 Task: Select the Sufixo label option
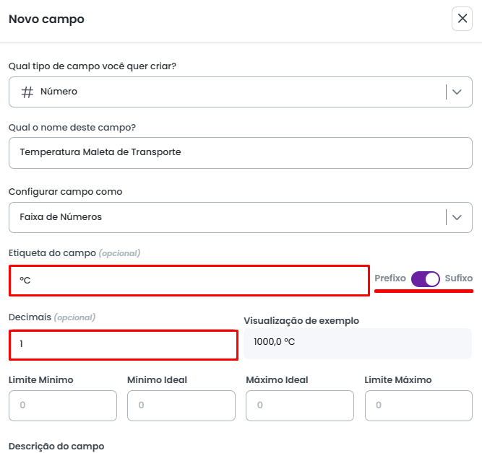point(459,278)
